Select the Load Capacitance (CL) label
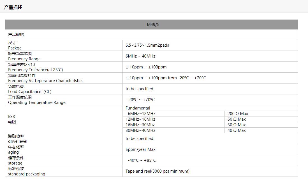 coord(30,92)
